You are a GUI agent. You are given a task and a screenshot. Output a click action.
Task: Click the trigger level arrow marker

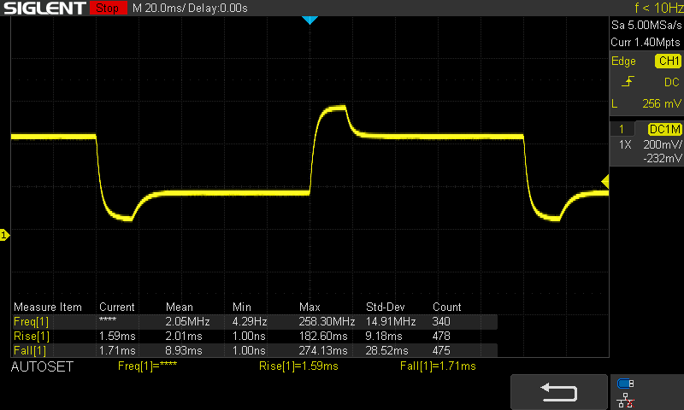click(x=605, y=181)
